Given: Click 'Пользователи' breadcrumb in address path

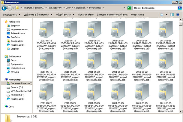Looking at the screenshot, I should (x=55, y=8).
